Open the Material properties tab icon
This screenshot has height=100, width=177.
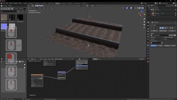click(x=148, y=58)
